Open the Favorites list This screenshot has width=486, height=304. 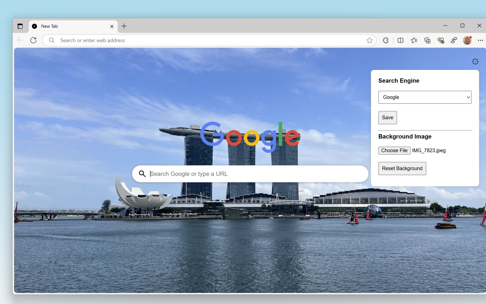414,40
